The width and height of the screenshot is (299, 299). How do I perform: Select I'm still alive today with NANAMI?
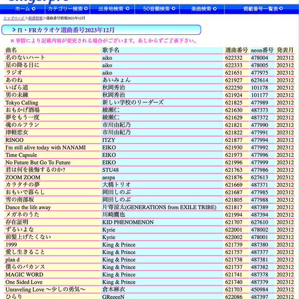pos(45,148)
